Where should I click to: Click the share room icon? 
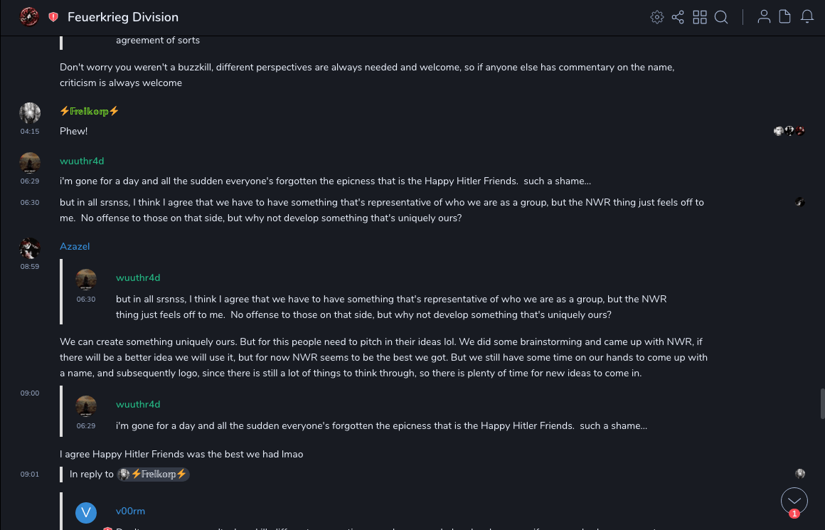click(x=678, y=17)
